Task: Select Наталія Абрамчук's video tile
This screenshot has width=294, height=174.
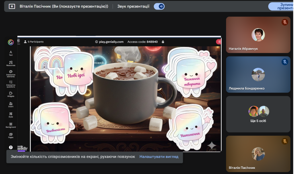Action: tap(258, 35)
